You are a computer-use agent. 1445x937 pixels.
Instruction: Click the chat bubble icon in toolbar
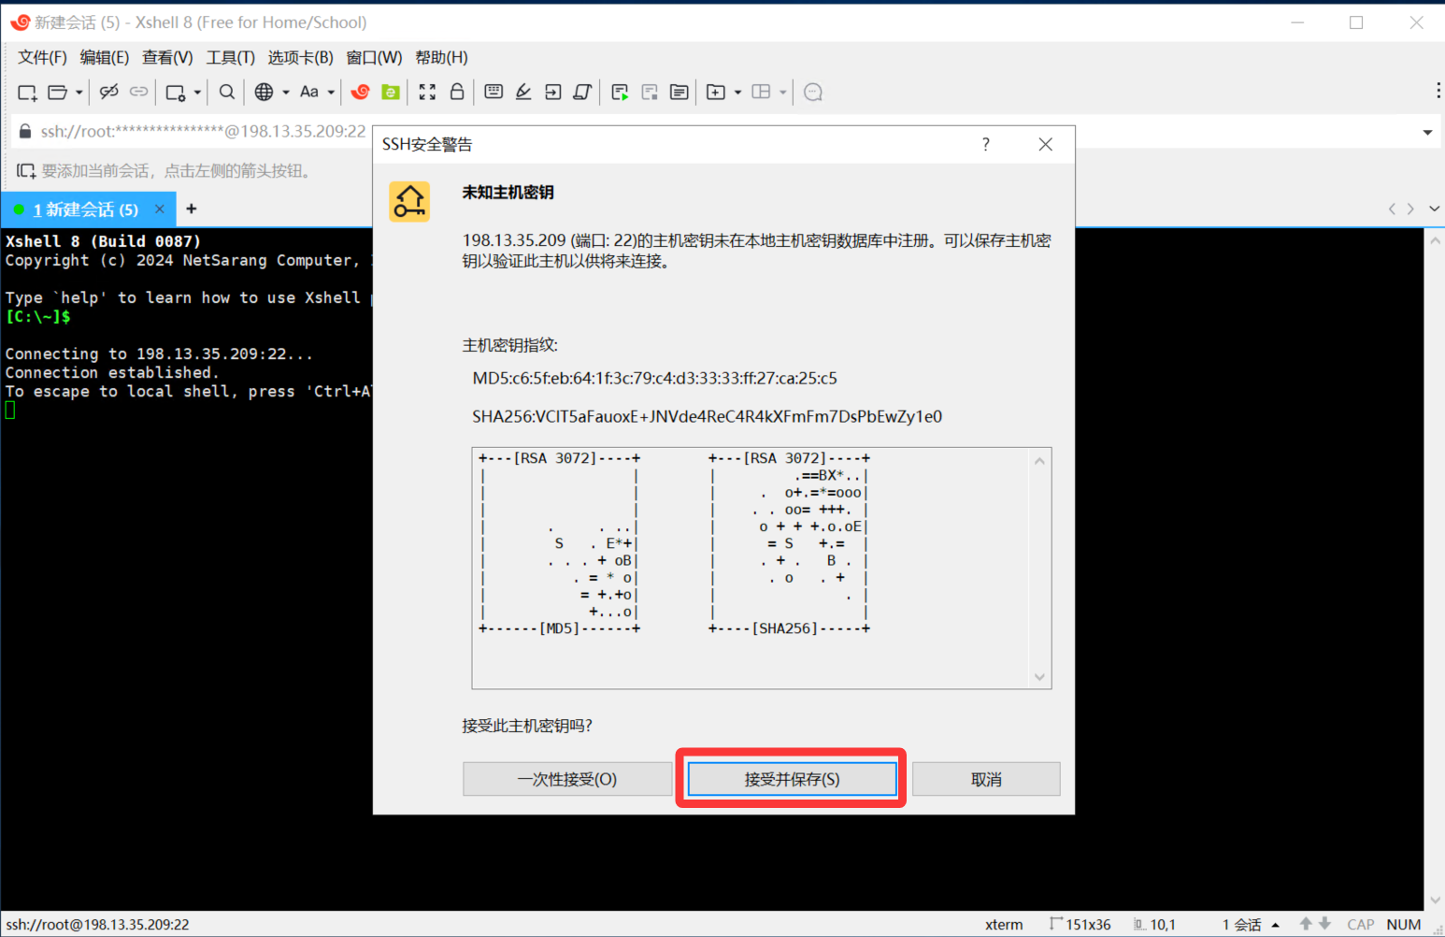[x=813, y=92]
